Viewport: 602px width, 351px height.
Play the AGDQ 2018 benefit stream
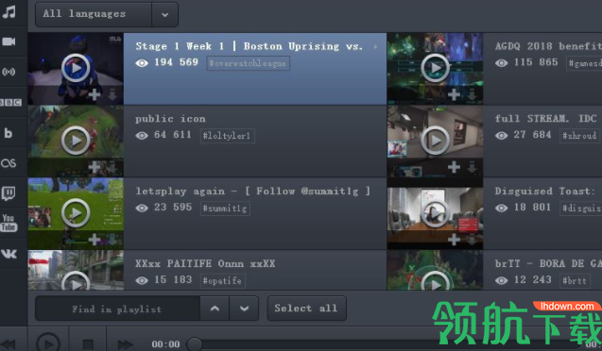point(435,68)
